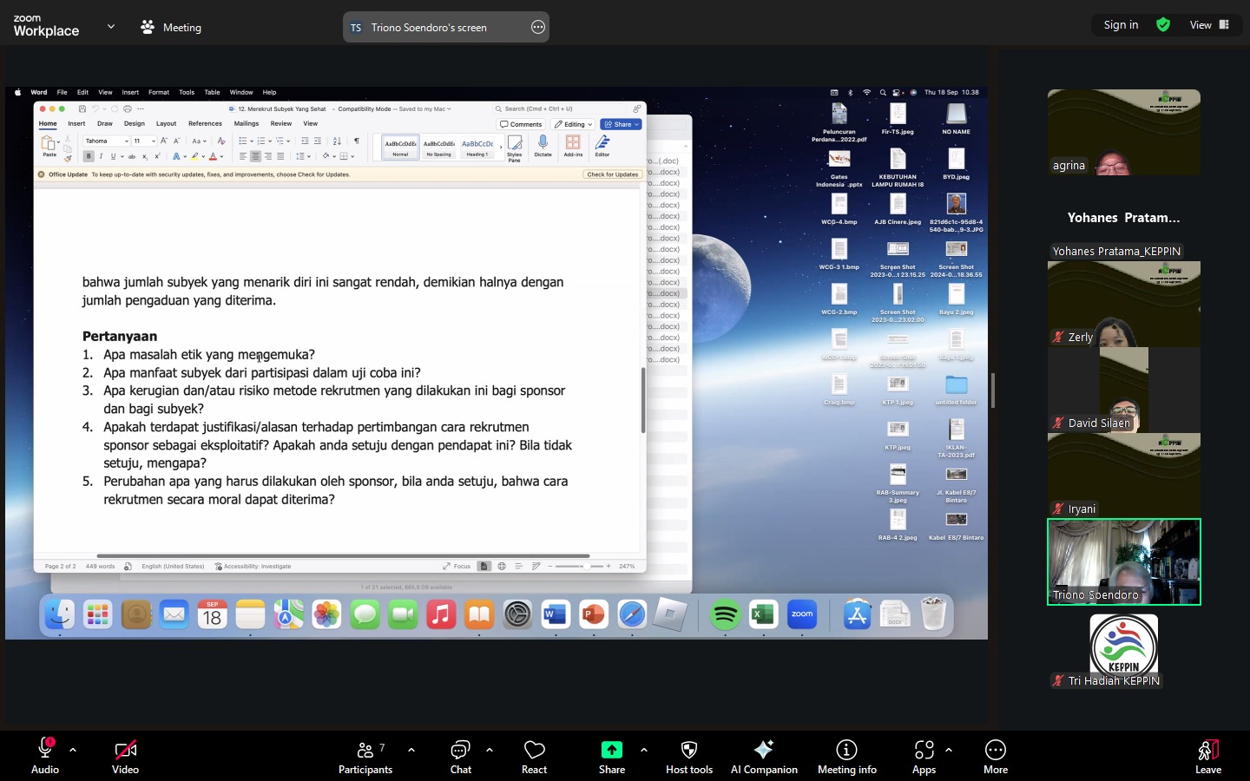Image resolution: width=1250 pixels, height=781 pixels.
Task: Expand the Zoom Workplace dropdown chevron
Action: pos(111,27)
